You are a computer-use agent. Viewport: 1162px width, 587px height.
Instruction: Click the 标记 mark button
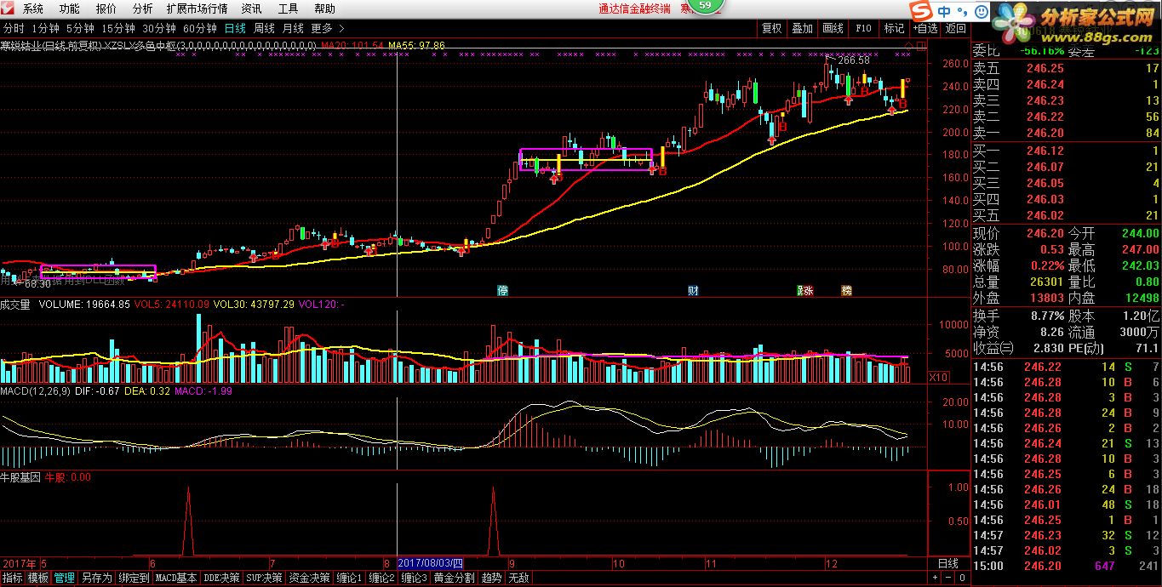click(894, 28)
